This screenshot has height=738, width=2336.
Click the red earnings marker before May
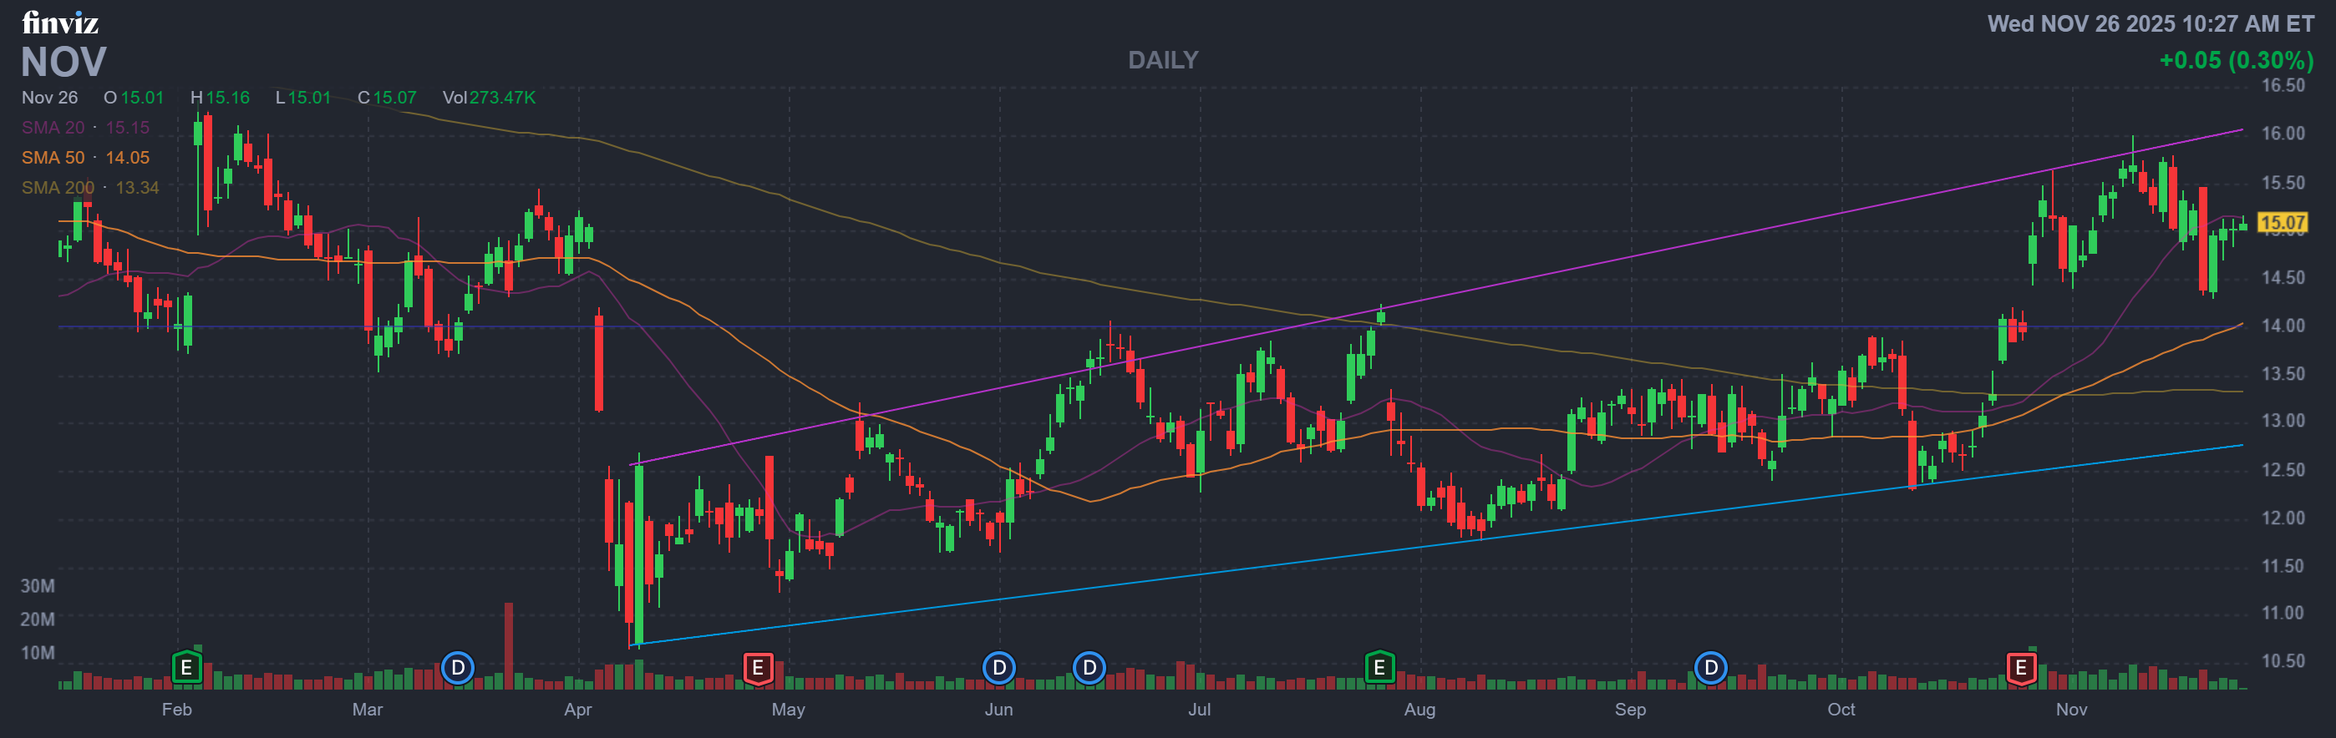point(757,668)
